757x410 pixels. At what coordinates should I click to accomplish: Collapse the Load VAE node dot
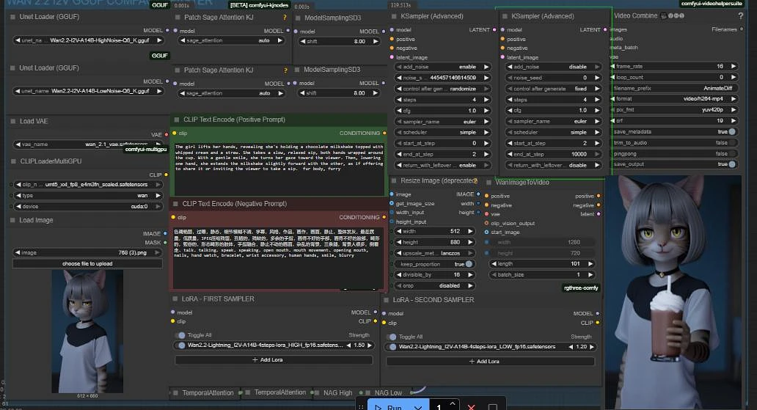click(12, 121)
